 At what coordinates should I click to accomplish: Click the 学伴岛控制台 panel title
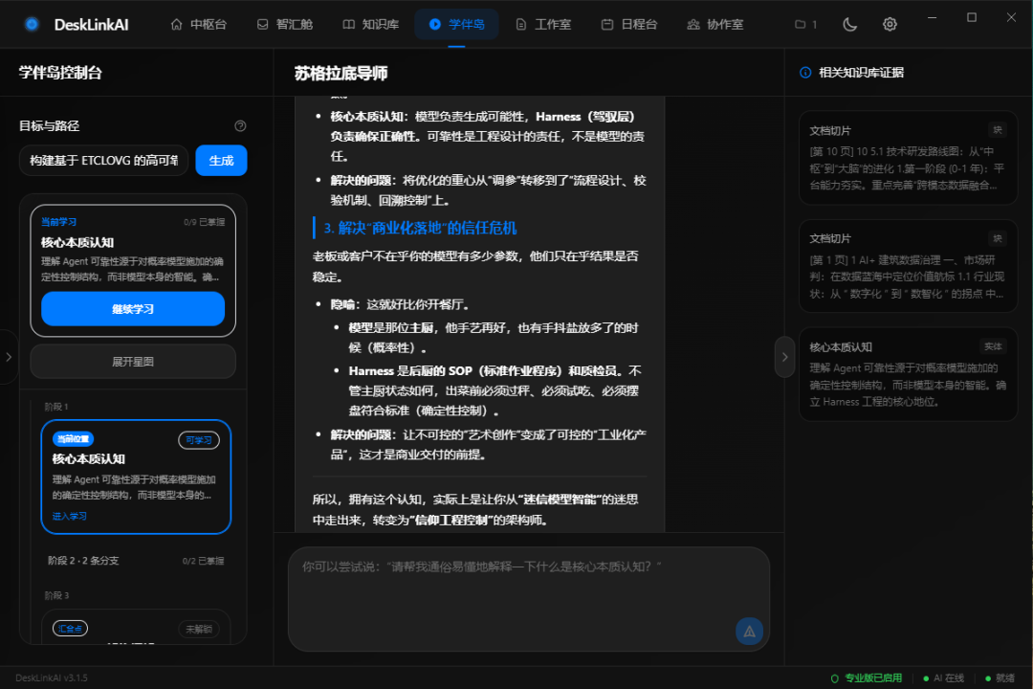pos(60,73)
